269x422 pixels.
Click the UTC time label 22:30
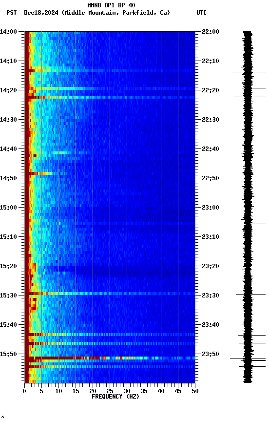[211, 120]
